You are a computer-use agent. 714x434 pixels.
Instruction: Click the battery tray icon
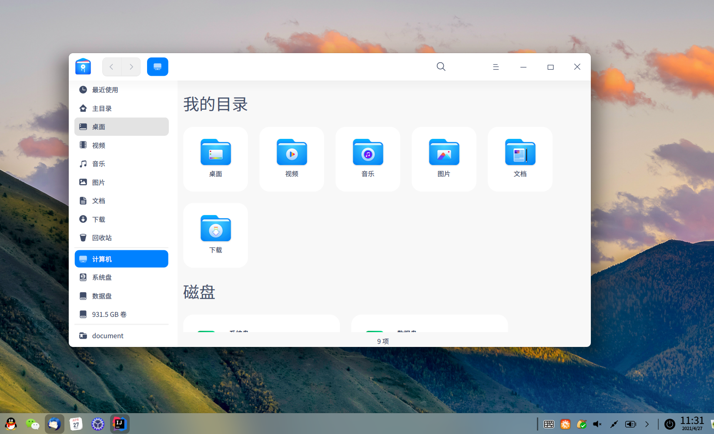[630, 424]
